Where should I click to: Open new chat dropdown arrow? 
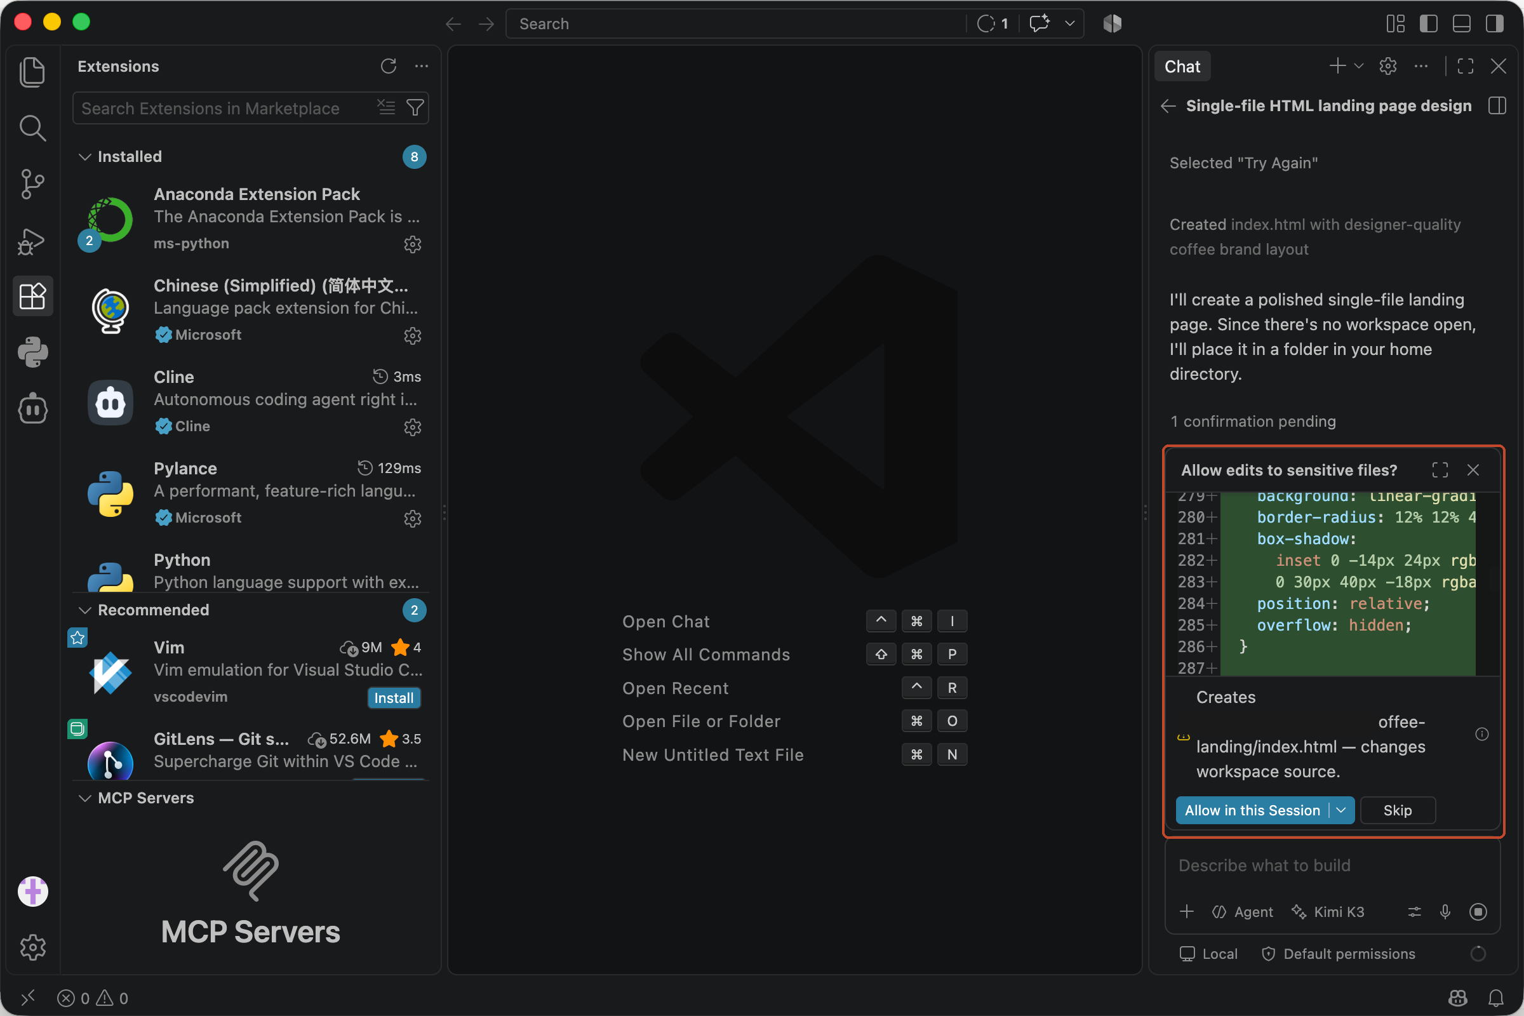click(x=1359, y=66)
